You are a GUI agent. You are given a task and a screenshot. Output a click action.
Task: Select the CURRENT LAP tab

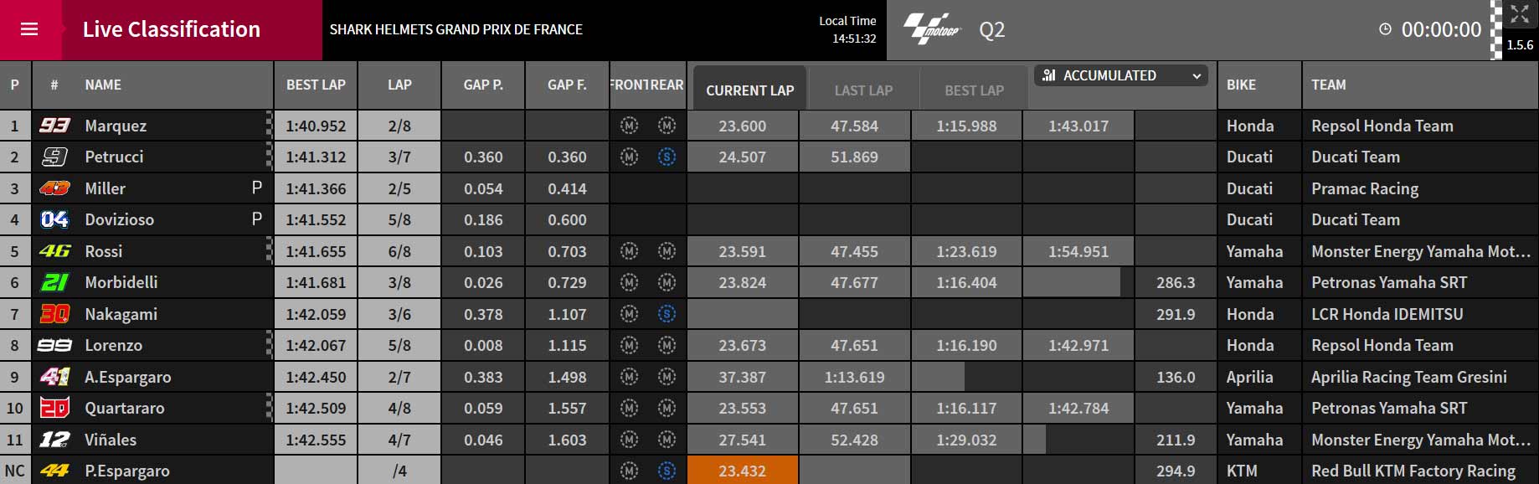pyautogui.click(x=749, y=90)
